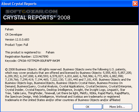The width and height of the screenshot is (139, 112).
Task: Click the Registration Number 1231467890 text
Action: [27, 57]
